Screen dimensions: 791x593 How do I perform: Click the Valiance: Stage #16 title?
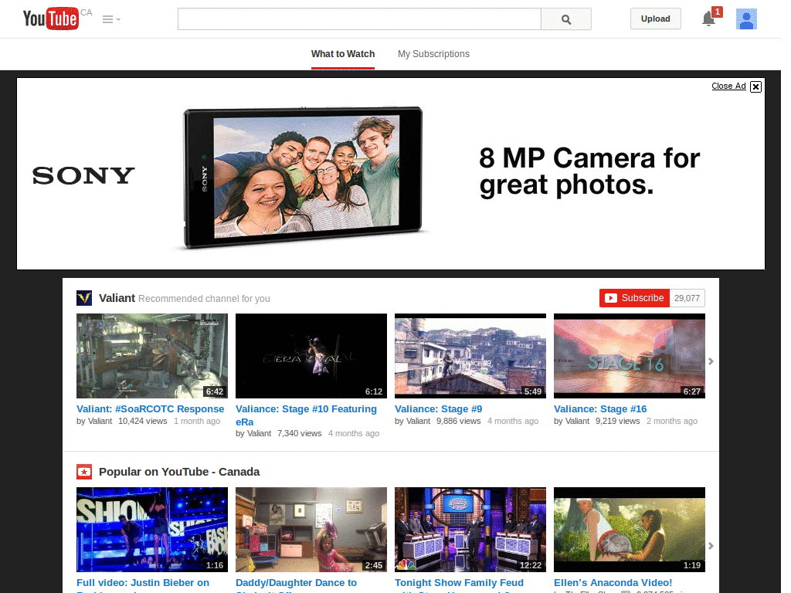[600, 409]
